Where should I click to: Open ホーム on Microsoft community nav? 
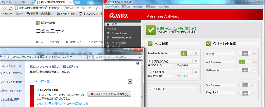tap(40, 42)
